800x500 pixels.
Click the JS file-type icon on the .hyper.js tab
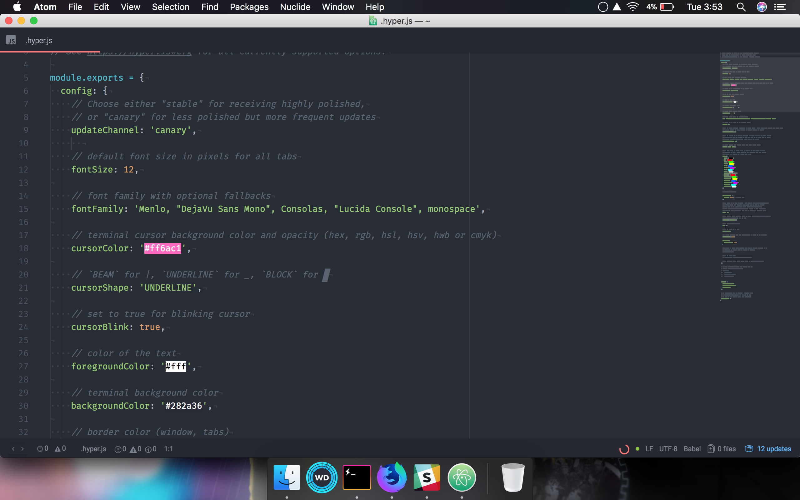(x=12, y=40)
